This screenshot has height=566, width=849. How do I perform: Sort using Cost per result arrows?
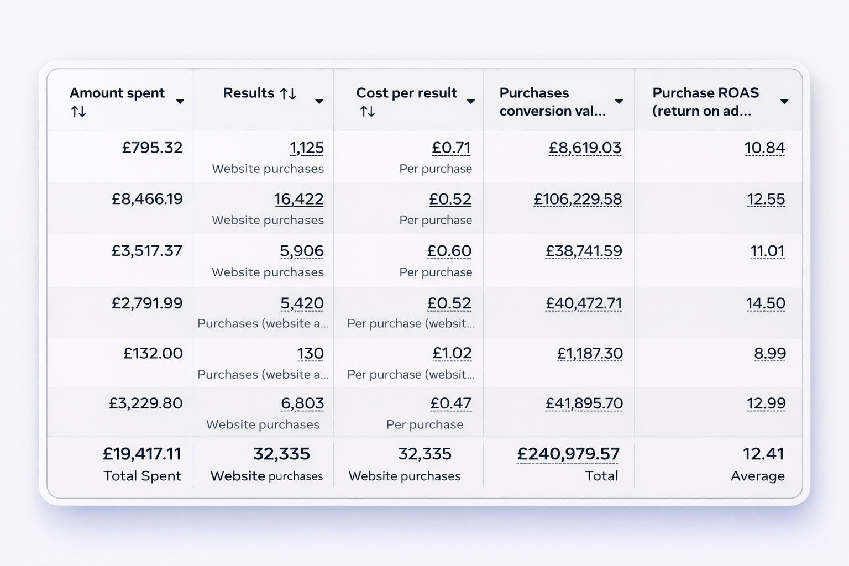point(368,112)
